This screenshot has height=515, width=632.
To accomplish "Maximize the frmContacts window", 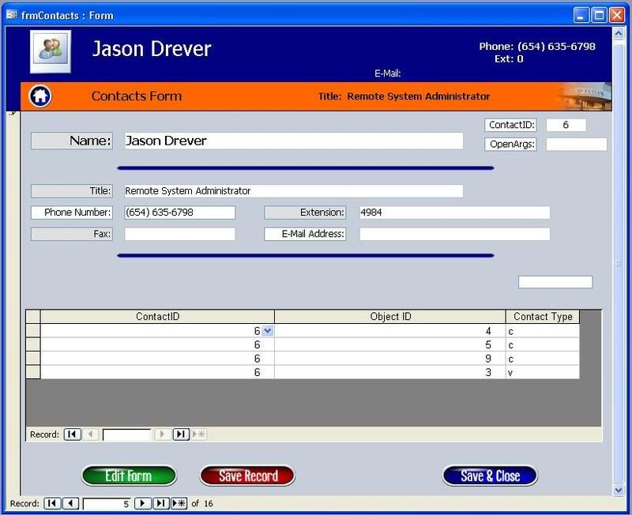I will 599,15.
